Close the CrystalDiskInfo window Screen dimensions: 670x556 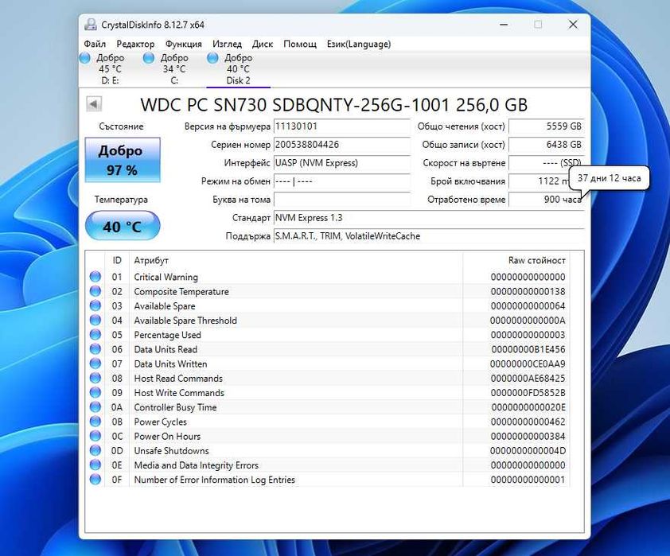tap(573, 25)
